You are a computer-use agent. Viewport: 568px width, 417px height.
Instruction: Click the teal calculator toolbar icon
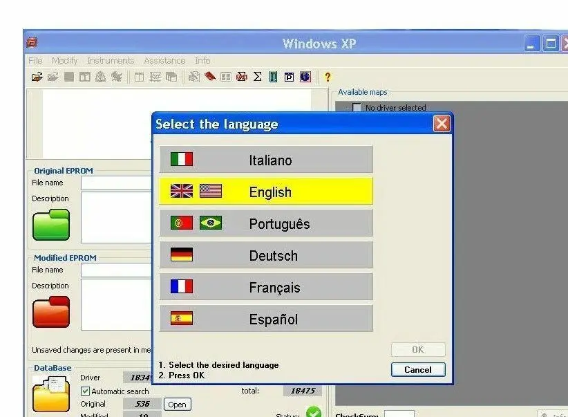(274, 77)
